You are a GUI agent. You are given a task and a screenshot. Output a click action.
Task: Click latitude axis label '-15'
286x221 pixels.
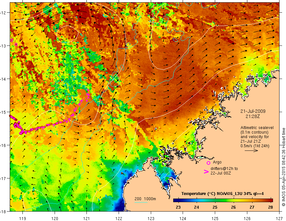coord(4,112)
